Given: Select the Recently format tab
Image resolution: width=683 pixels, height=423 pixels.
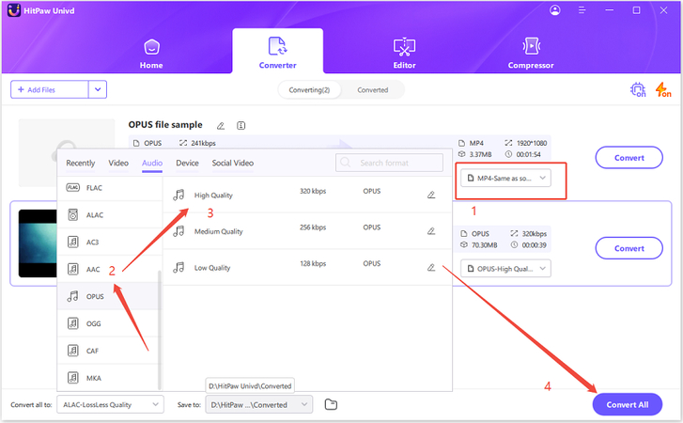Looking at the screenshot, I should (81, 163).
